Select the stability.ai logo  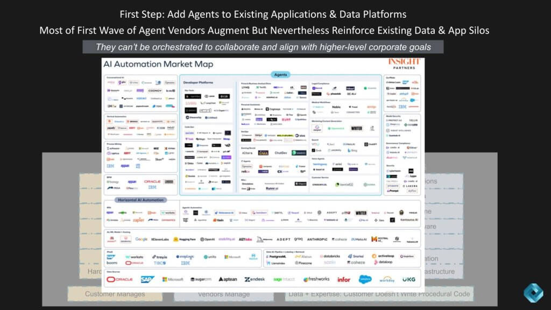point(227,239)
